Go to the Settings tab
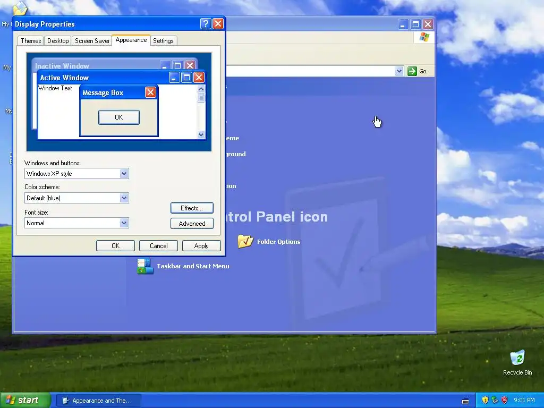The width and height of the screenshot is (544, 408). coord(163,40)
